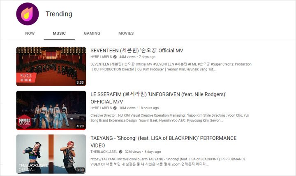Visit THEBLACKLABEL channel
Image resolution: width=296 pixels, height=176 pixels.
pyautogui.click(x=104, y=152)
